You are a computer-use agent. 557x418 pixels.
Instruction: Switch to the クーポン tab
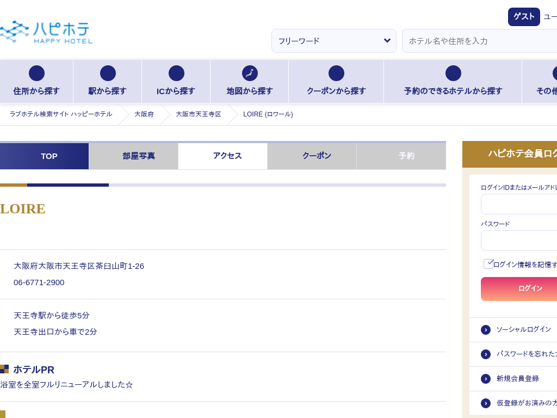coord(312,156)
